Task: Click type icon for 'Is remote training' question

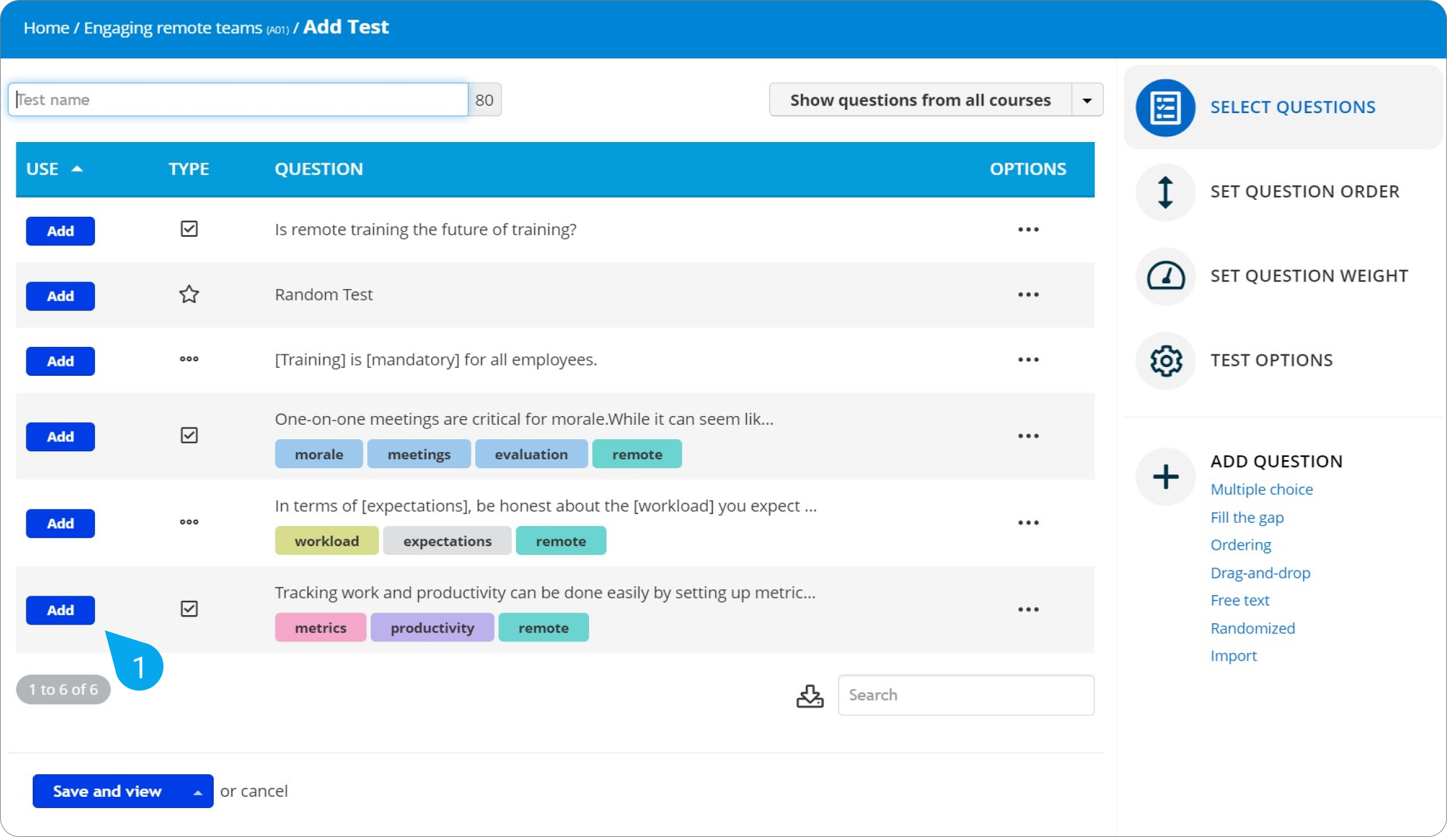Action: click(x=189, y=229)
